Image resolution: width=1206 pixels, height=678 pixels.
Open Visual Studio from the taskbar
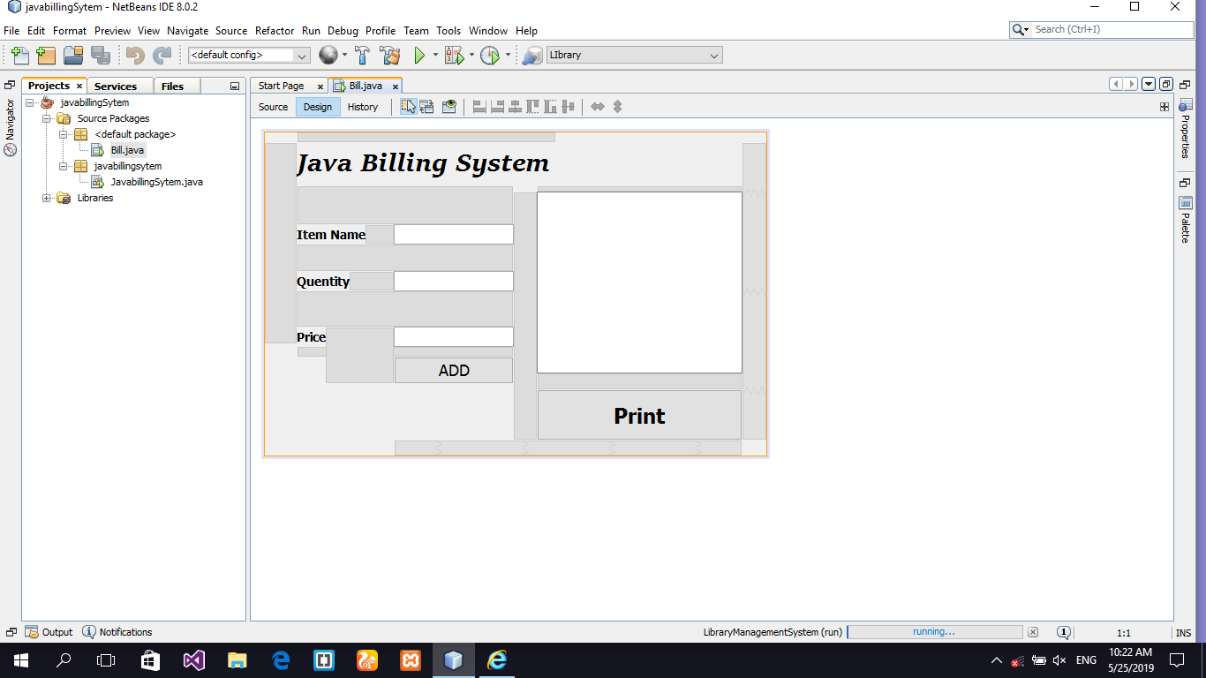pos(193,659)
